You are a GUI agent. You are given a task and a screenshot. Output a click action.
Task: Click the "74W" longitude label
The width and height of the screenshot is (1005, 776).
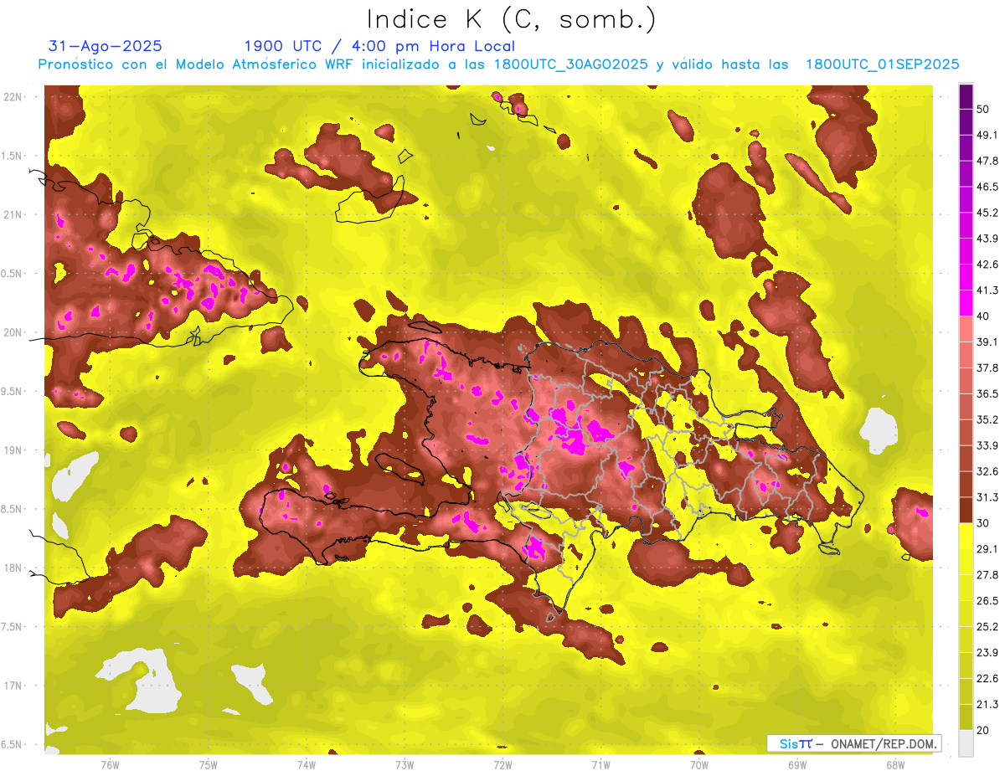click(307, 765)
